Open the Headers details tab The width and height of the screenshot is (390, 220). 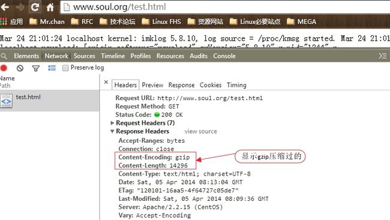(x=125, y=85)
